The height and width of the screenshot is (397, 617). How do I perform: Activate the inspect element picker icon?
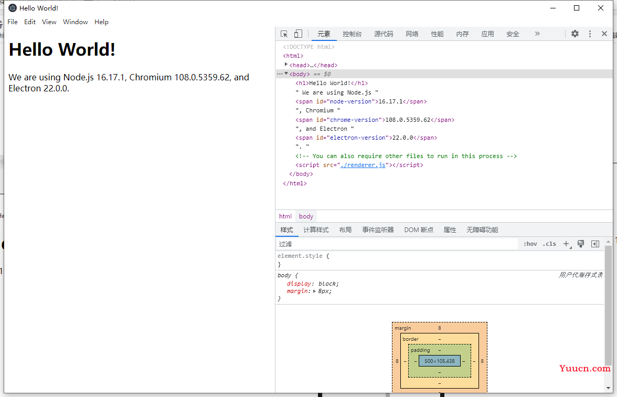[284, 34]
